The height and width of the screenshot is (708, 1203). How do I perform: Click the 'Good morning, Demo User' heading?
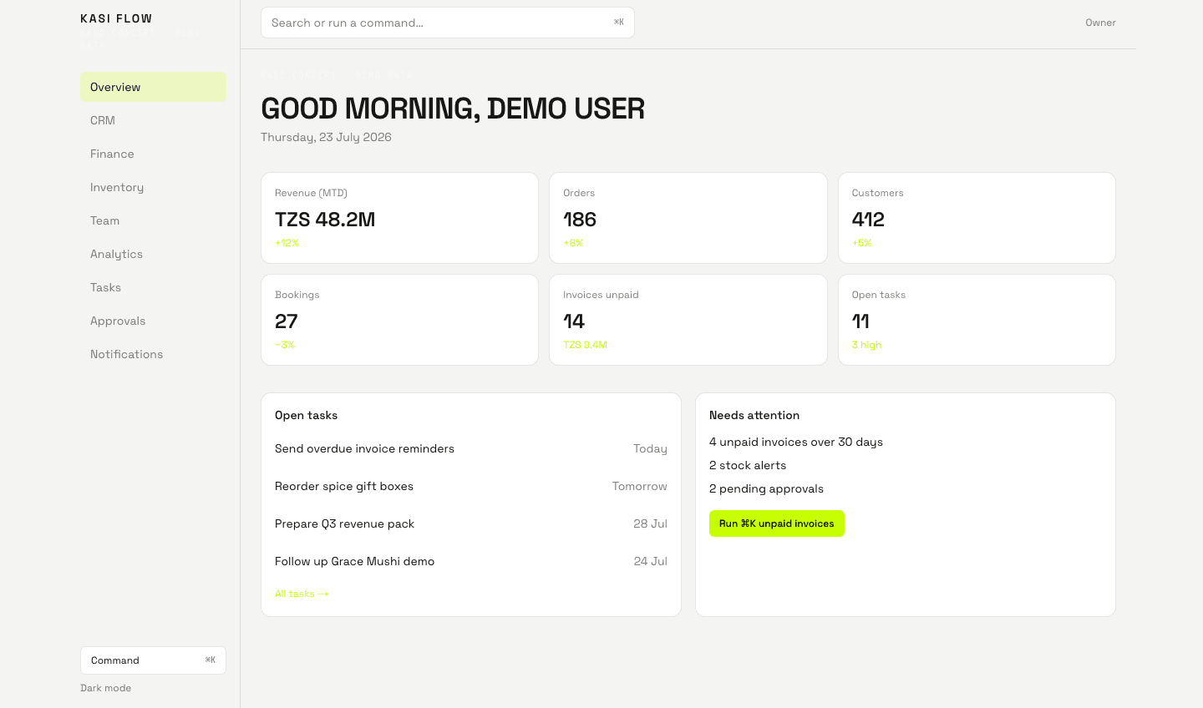click(453, 109)
